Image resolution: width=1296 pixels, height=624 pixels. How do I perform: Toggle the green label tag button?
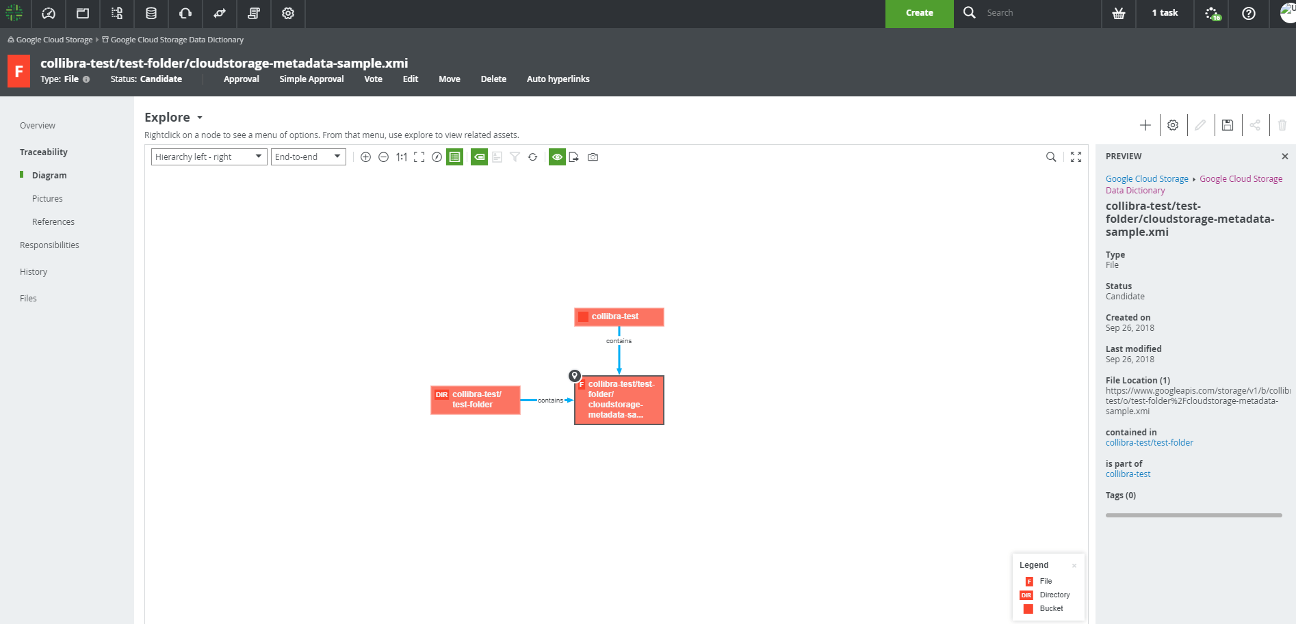[x=480, y=157]
